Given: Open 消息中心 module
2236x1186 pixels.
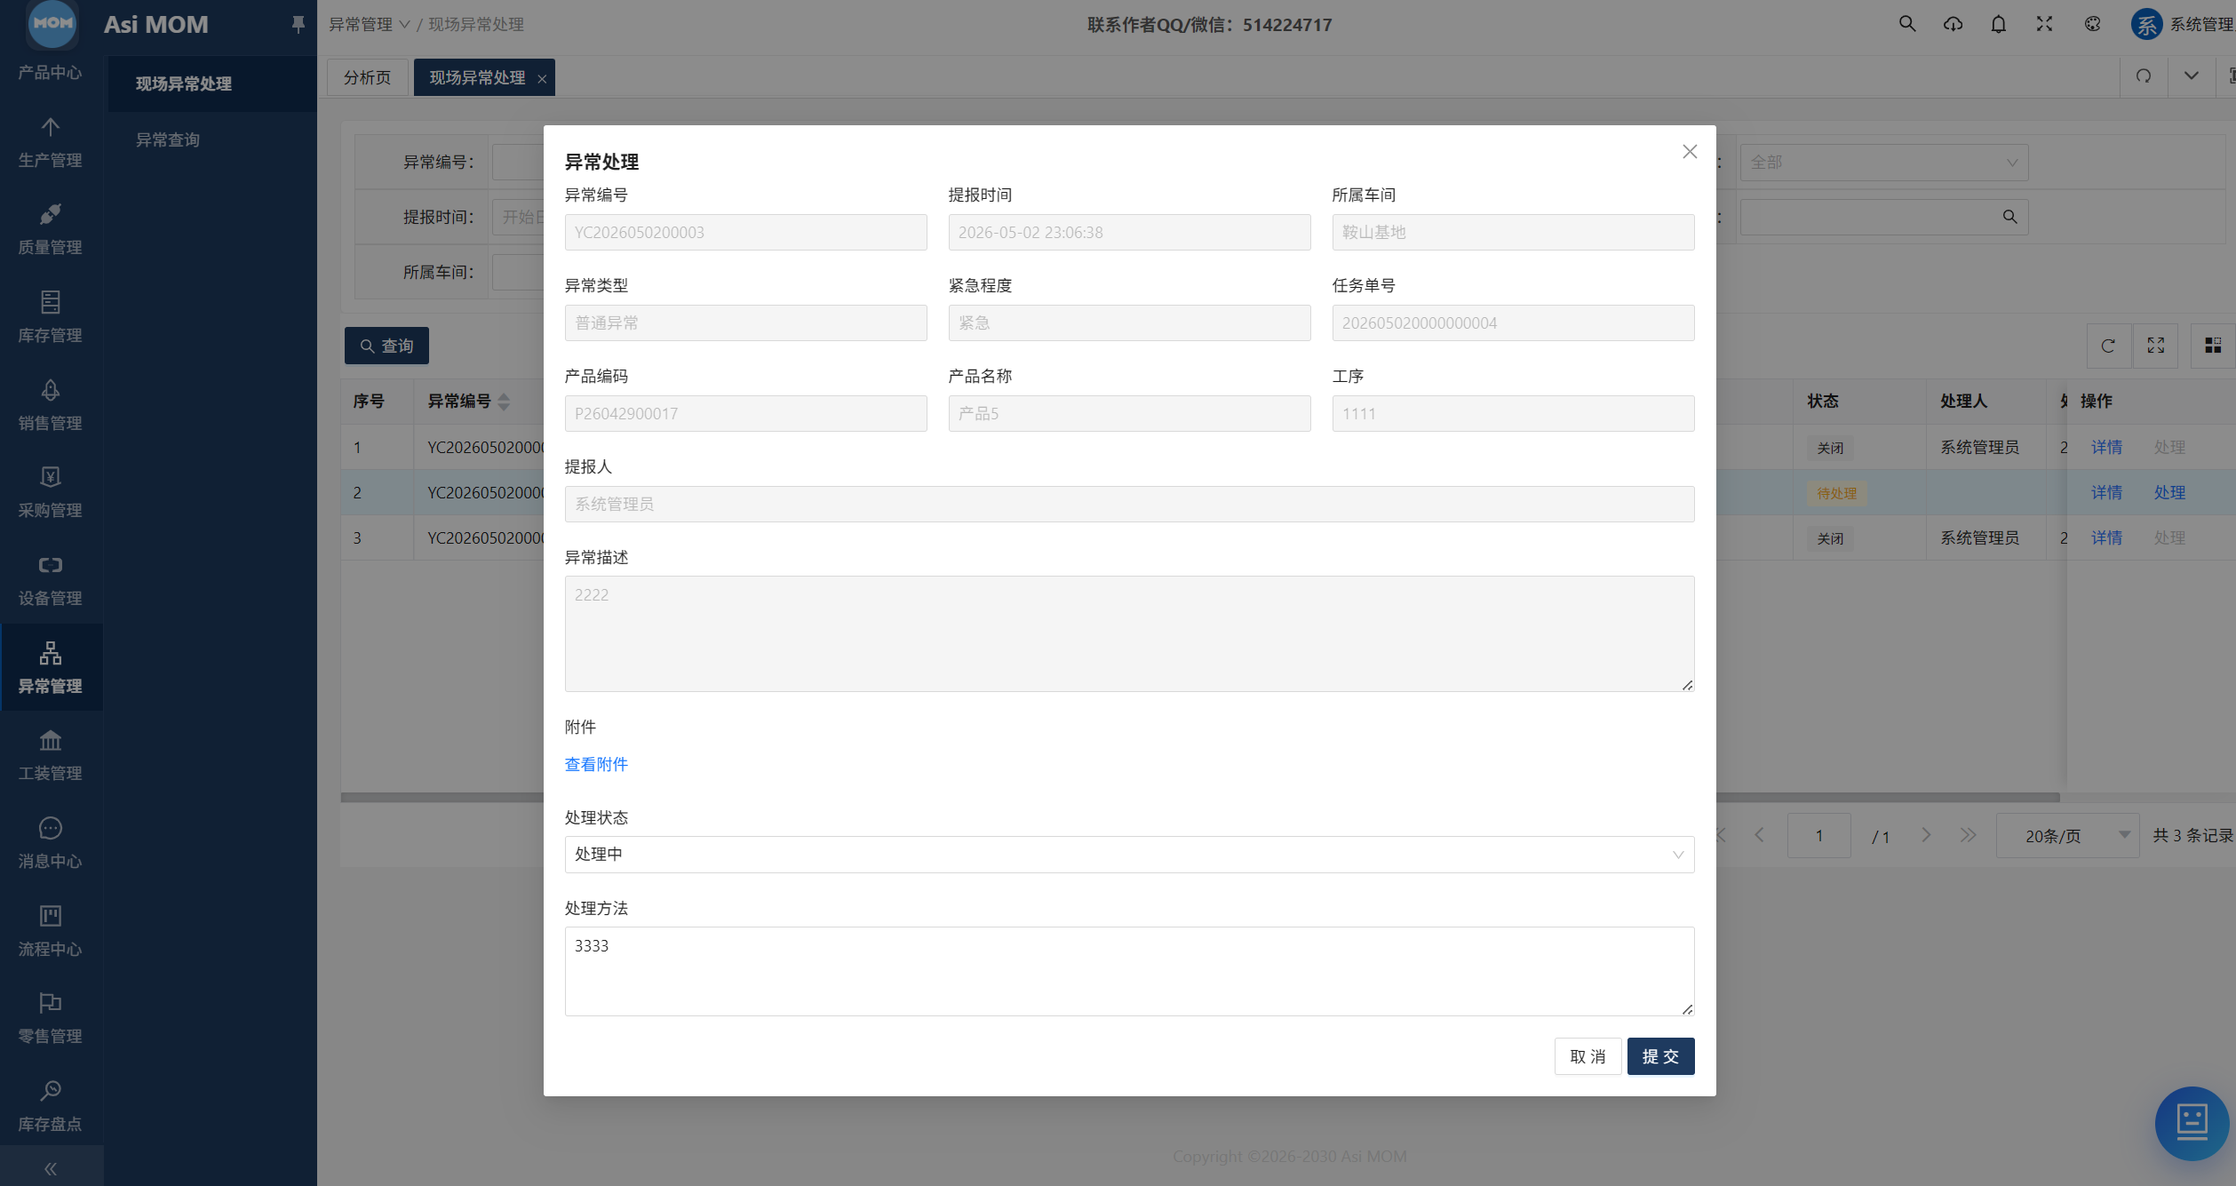Looking at the screenshot, I should 51,843.
